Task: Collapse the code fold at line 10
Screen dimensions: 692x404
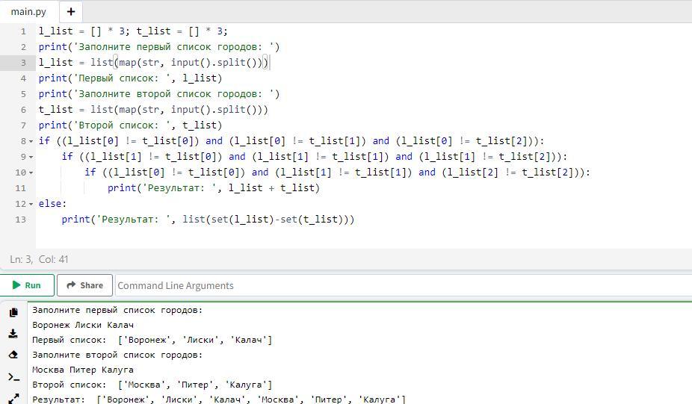Action: [x=31, y=173]
